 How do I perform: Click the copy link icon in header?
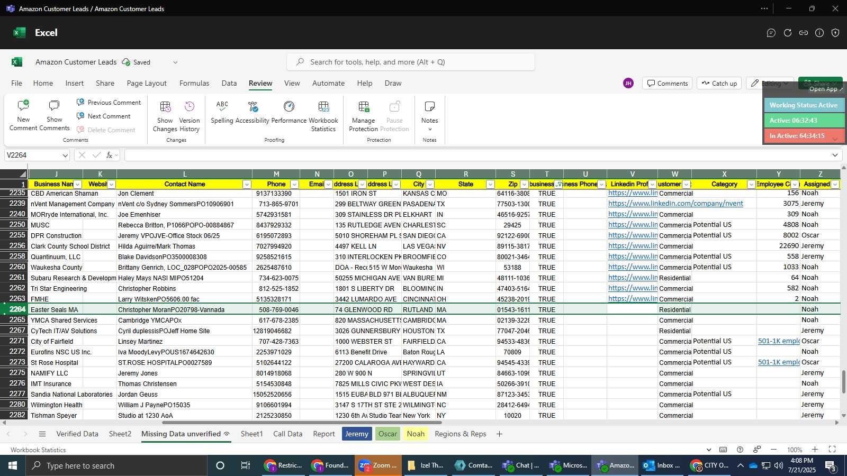[x=804, y=33]
